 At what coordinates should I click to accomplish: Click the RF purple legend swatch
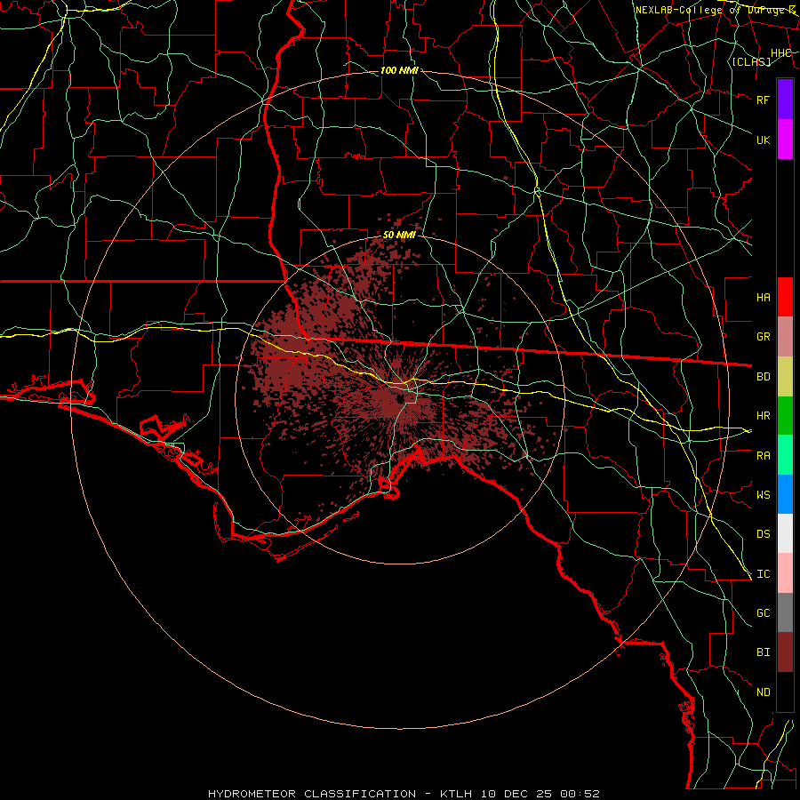click(x=785, y=100)
